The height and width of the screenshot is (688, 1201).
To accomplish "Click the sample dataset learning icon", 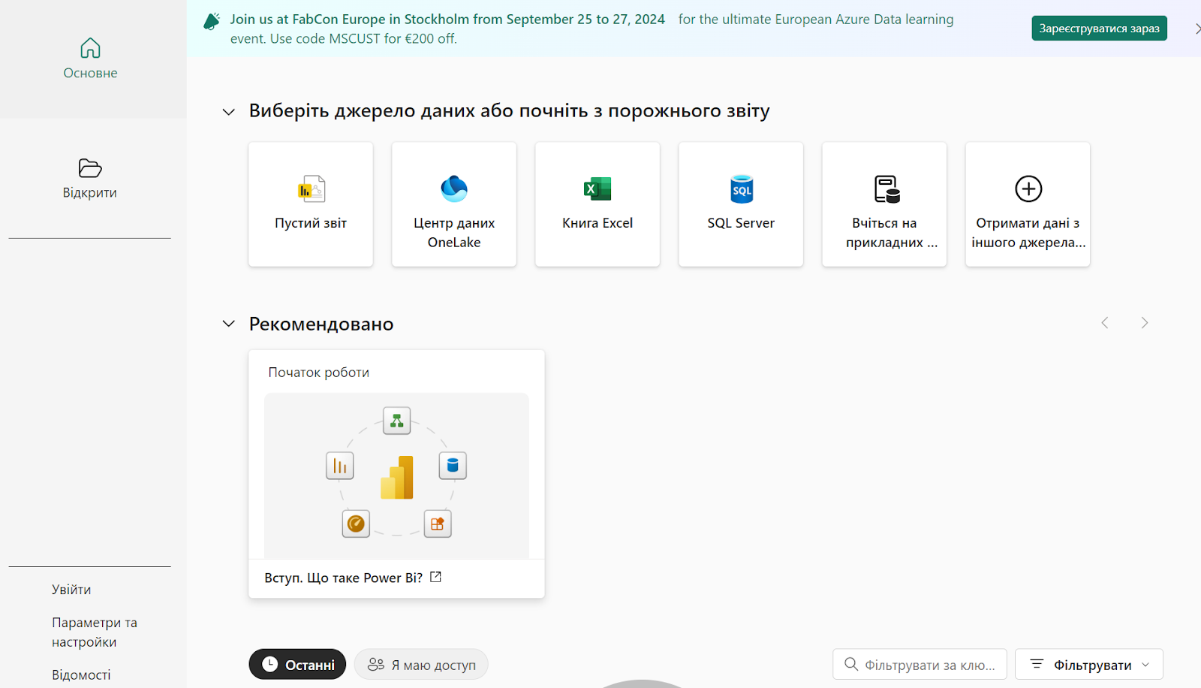I will coord(886,189).
